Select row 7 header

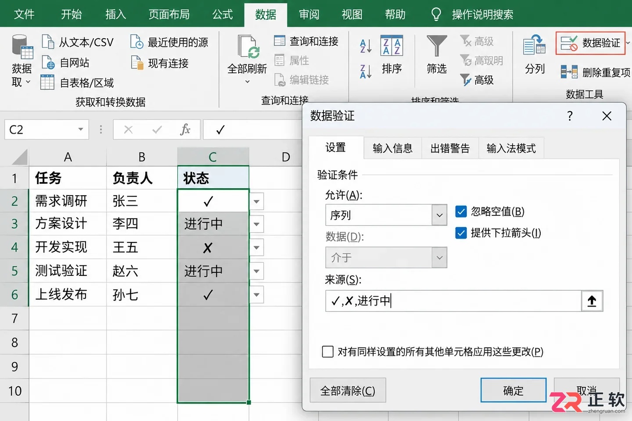point(14,318)
